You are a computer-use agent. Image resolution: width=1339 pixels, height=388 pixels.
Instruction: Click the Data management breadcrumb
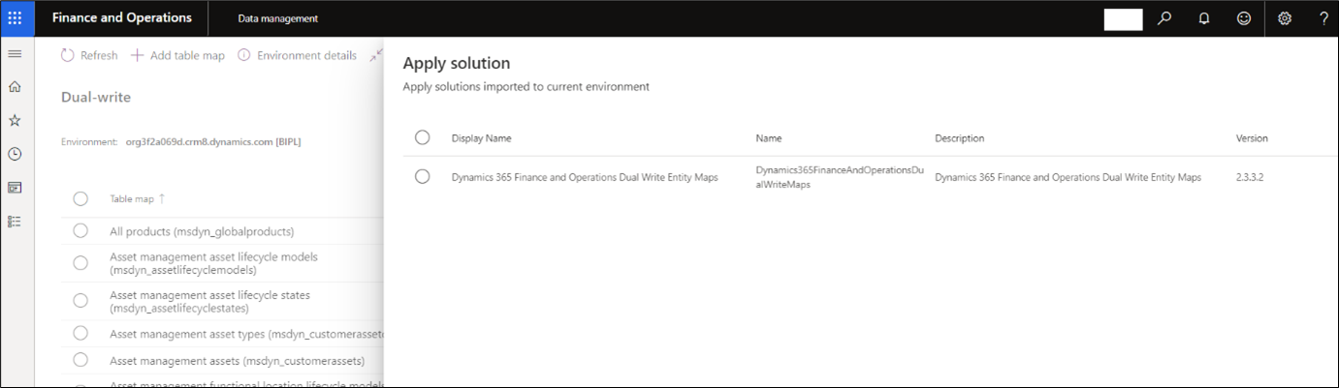[277, 18]
